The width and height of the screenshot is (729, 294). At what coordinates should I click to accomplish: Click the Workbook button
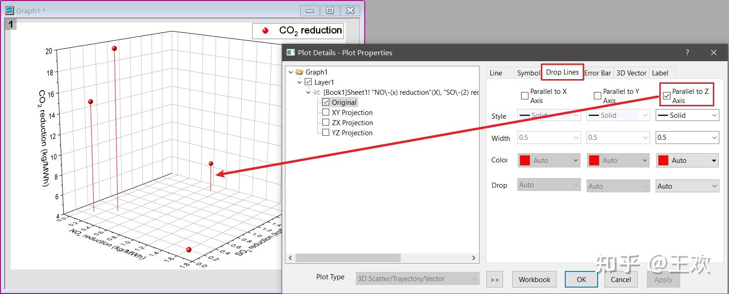coord(534,279)
